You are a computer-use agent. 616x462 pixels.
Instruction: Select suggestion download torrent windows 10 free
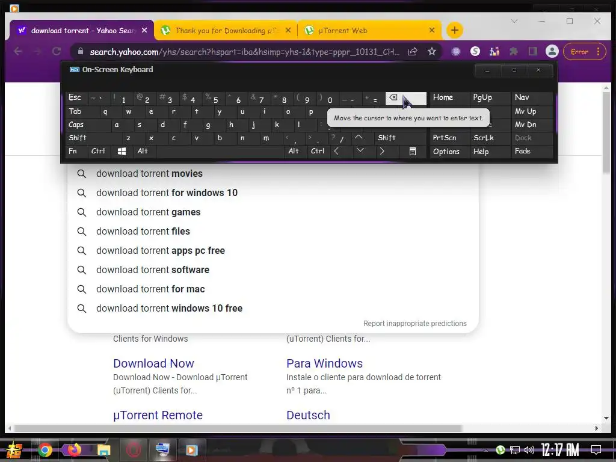coord(273,309)
